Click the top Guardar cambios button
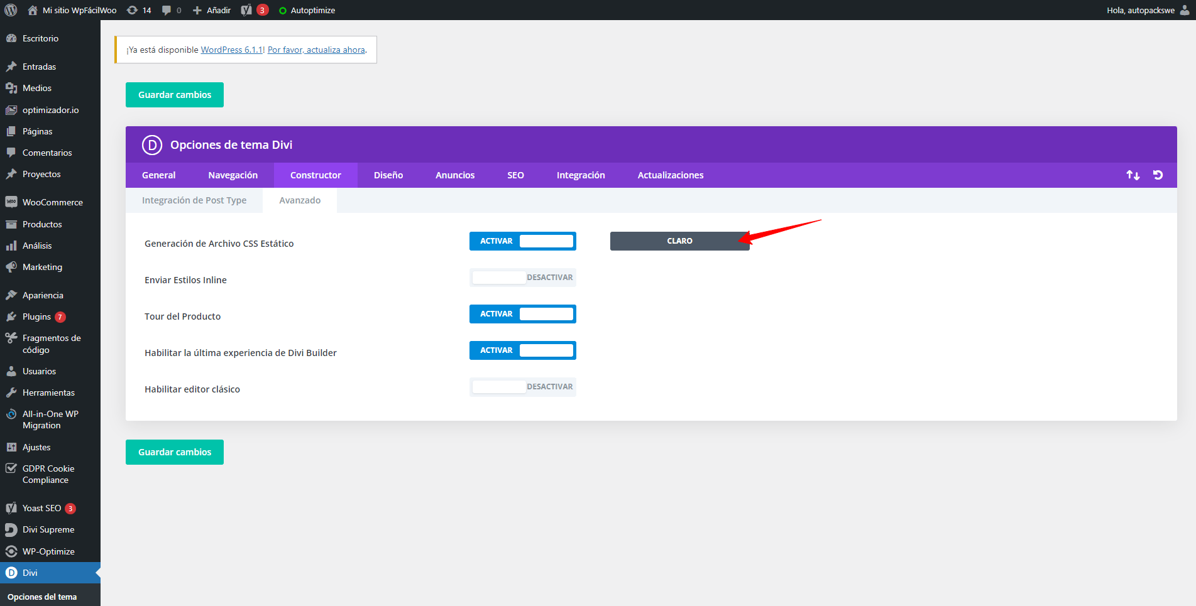Screen dimensions: 1196x606 [175, 95]
